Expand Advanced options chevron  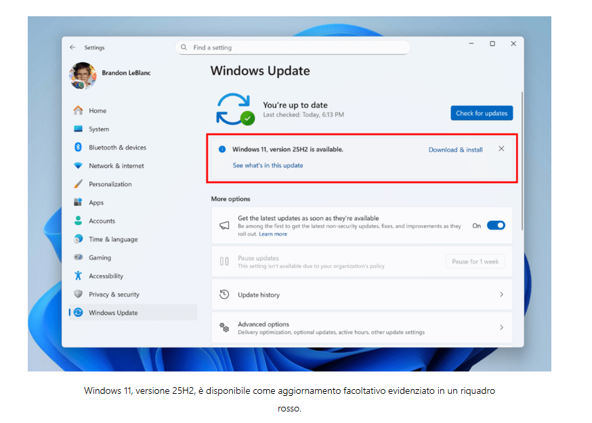click(x=501, y=327)
